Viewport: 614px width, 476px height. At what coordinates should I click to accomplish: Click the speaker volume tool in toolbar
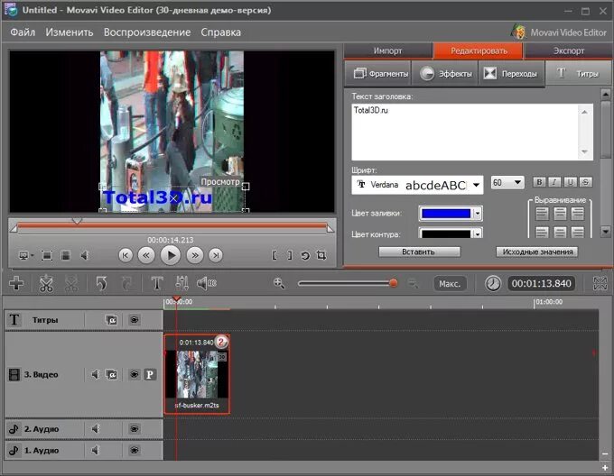(207, 283)
